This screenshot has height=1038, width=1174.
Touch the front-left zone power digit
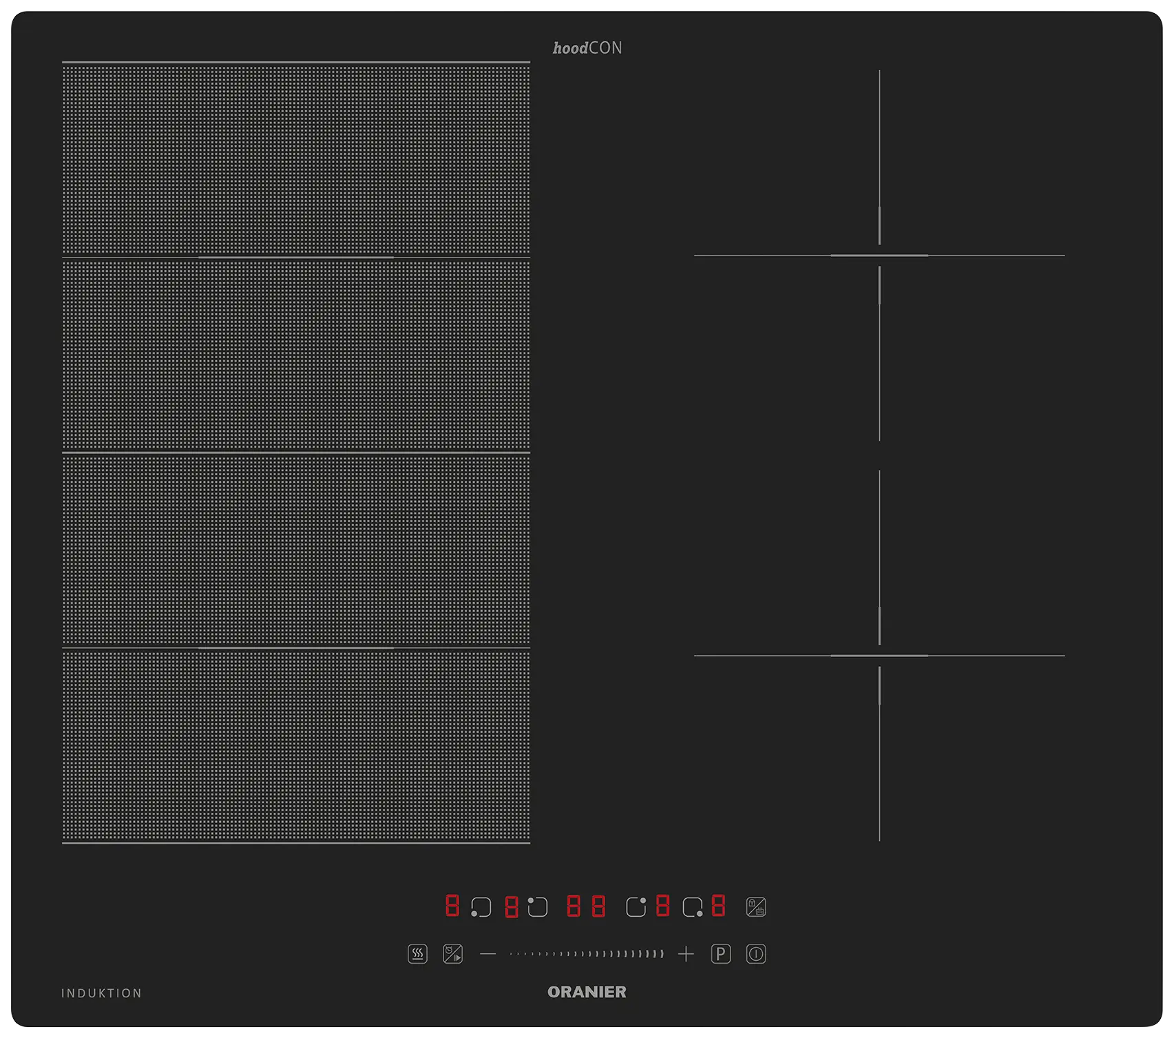coord(452,905)
